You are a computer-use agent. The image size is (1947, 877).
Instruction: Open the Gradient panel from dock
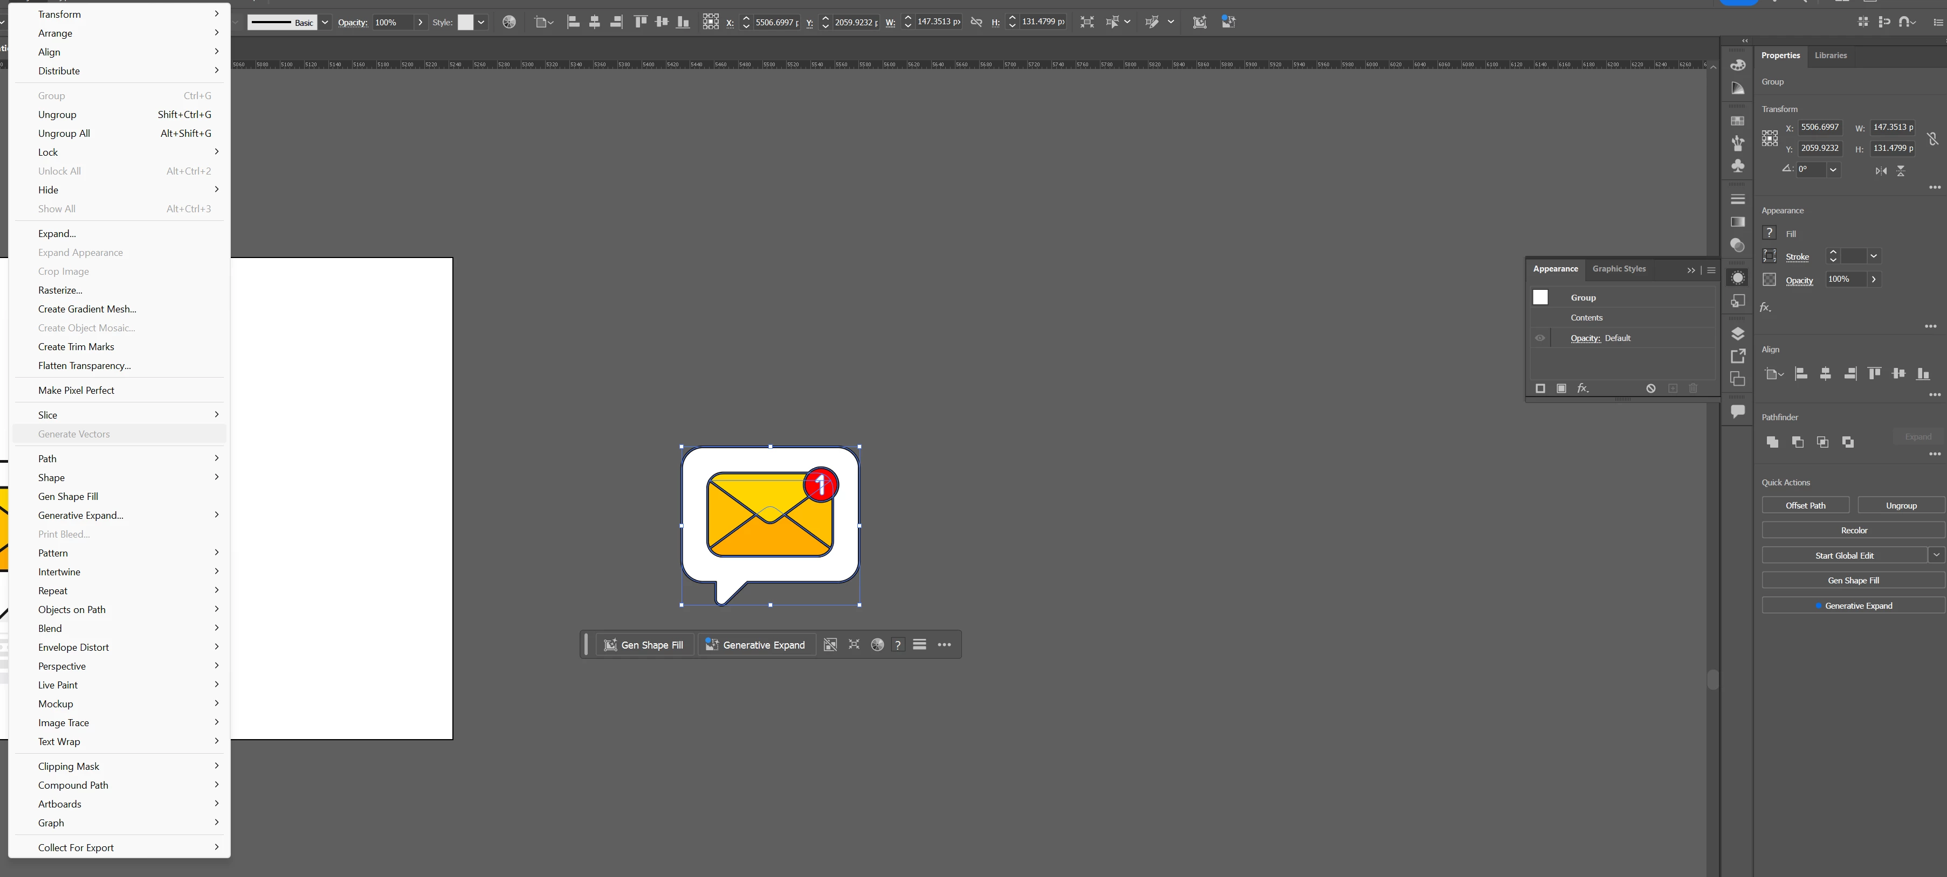pyautogui.click(x=1738, y=222)
